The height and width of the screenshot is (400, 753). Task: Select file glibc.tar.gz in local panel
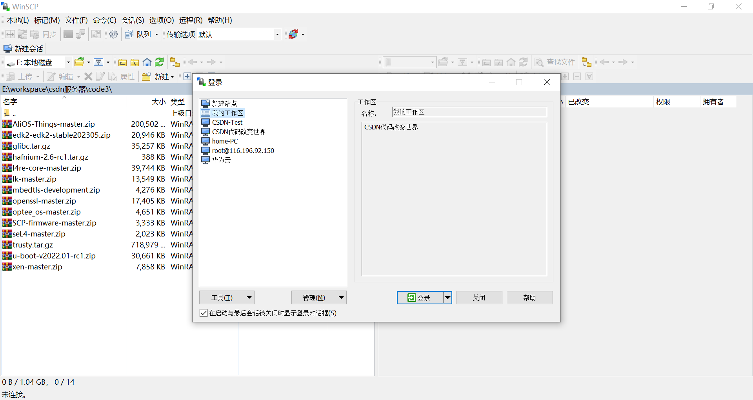coord(31,146)
